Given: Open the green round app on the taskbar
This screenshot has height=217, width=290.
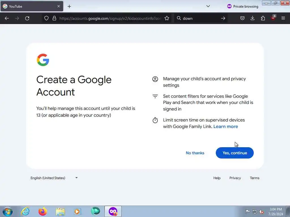Looking at the screenshot, I should click(x=95, y=211).
